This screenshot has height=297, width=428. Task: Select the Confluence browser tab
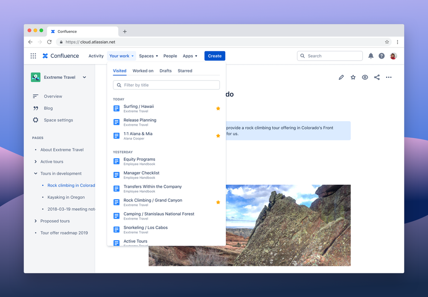[x=83, y=32]
